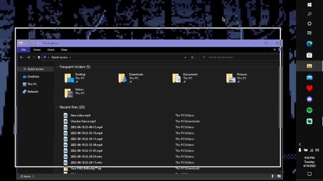Select file 2022-04-18 22-29-23.mkv
The height and width of the screenshot is (181, 323).
(x=86, y=156)
